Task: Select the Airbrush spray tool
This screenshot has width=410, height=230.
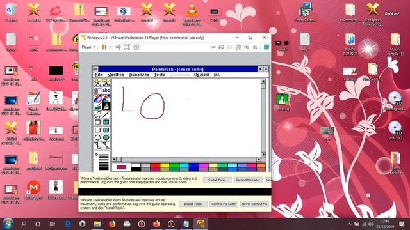Action: (x=98, y=91)
